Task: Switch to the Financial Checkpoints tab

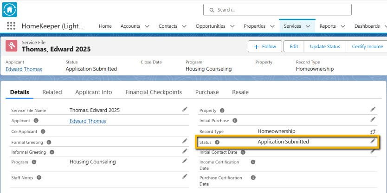Action: pos(153,92)
